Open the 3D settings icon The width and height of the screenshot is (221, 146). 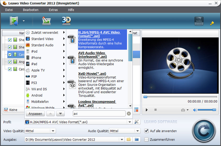point(66,21)
